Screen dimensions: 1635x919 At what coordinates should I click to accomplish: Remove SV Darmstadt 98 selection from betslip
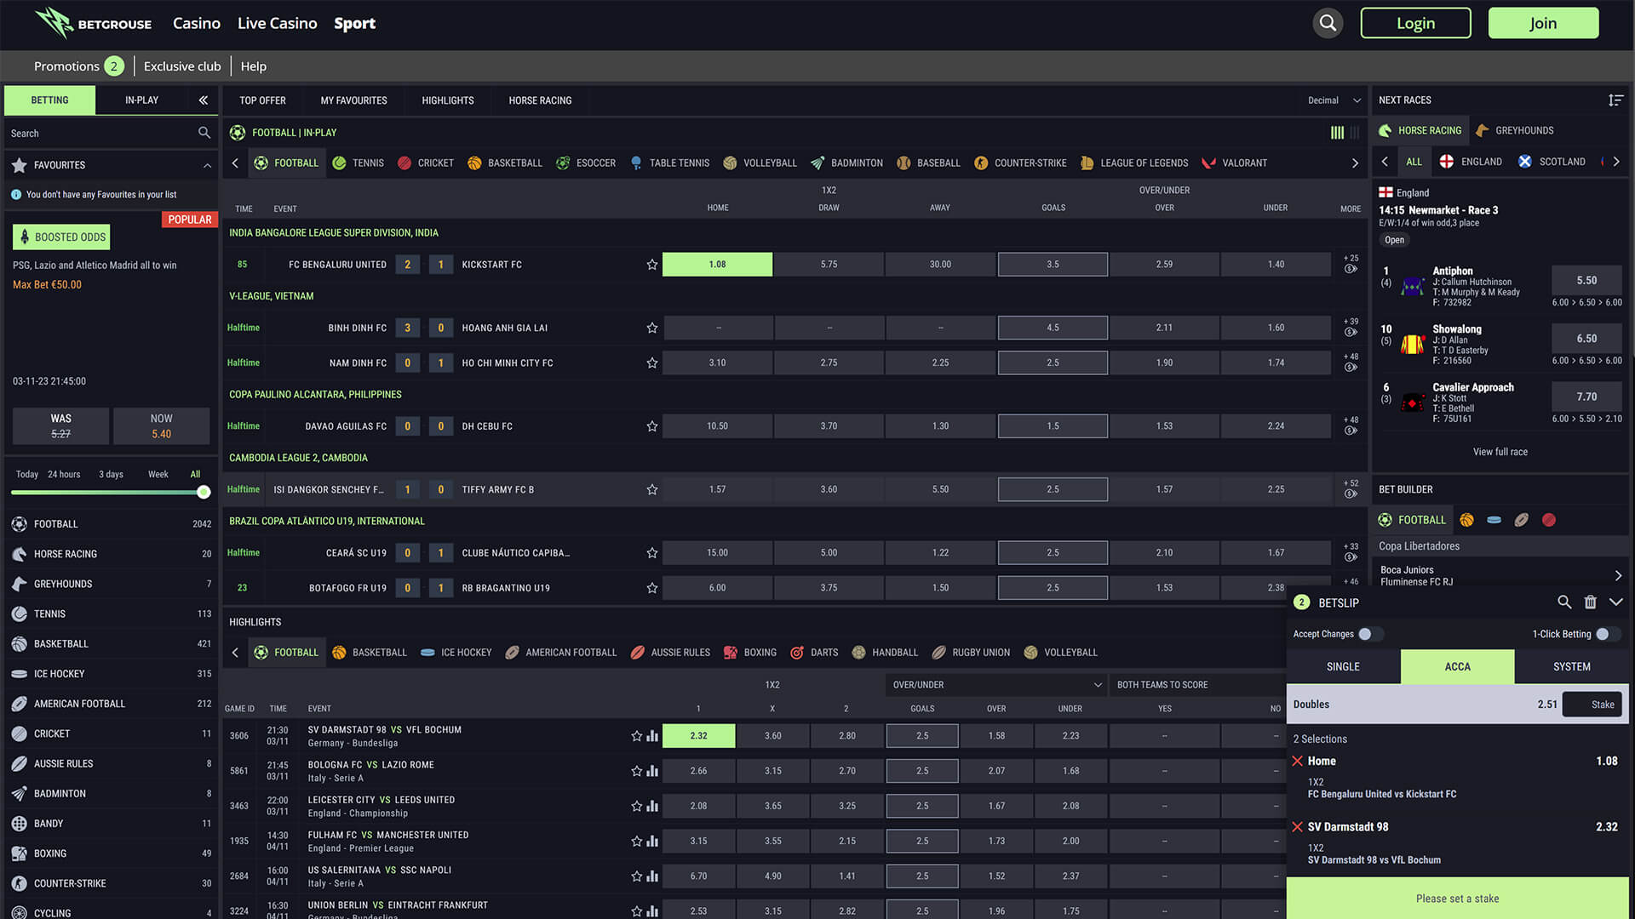pyautogui.click(x=1298, y=826)
